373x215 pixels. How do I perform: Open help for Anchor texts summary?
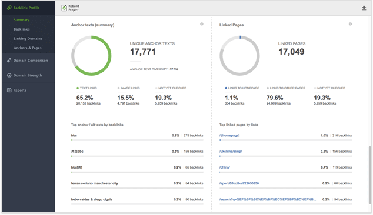(x=202, y=24)
